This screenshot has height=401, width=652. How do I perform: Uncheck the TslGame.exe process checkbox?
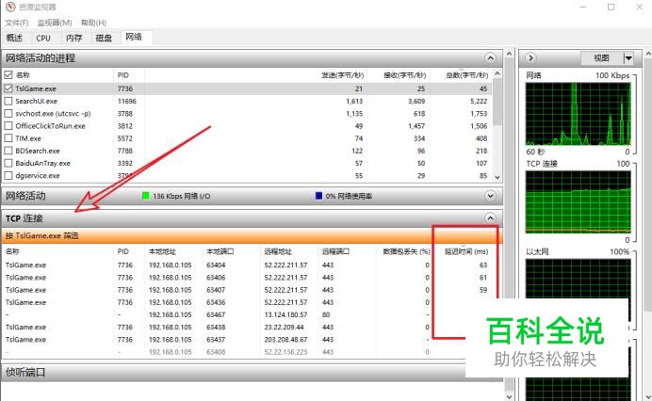8,88
